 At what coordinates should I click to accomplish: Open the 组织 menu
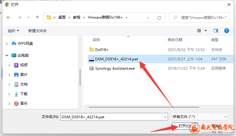[13, 31]
